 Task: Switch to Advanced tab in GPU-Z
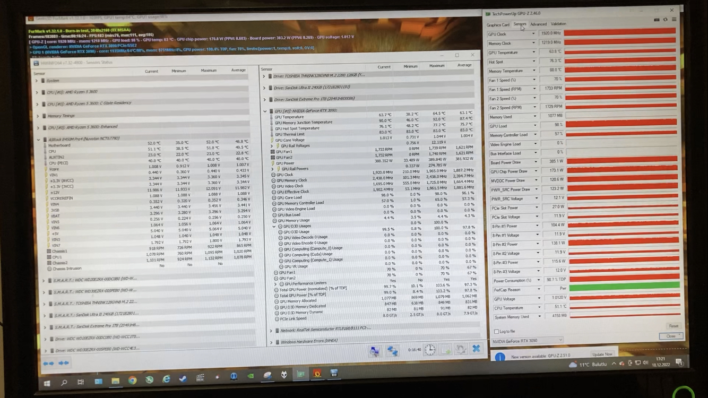pyautogui.click(x=538, y=24)
